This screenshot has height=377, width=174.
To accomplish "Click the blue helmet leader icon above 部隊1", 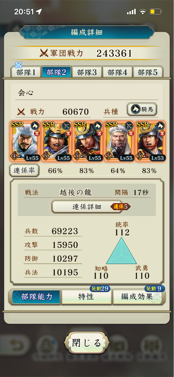I will (19, 65).
